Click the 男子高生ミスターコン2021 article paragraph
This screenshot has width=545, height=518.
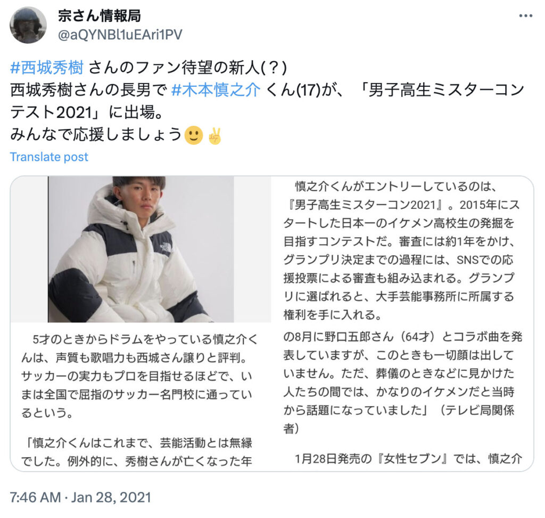pos(401,250)
